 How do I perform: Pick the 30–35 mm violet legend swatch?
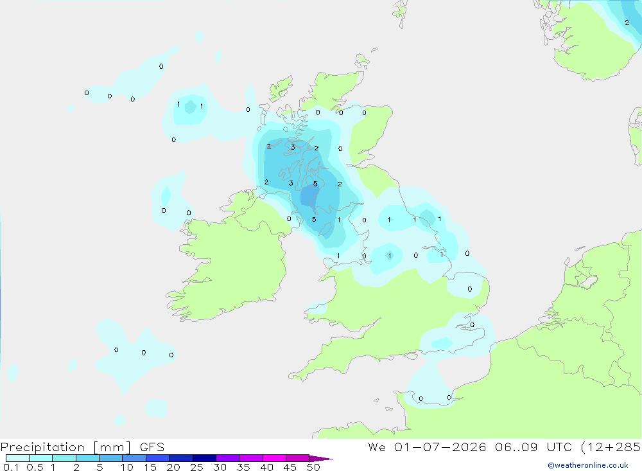click(228, 458)
